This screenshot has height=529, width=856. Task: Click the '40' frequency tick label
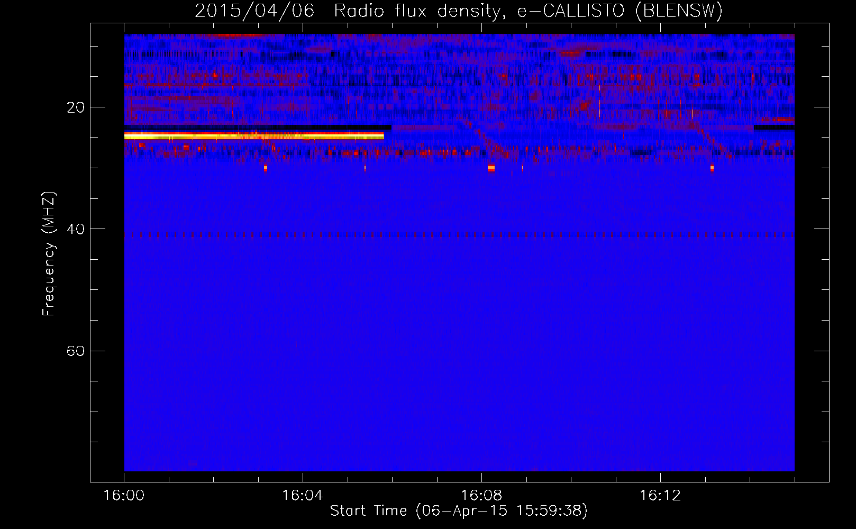76,229
